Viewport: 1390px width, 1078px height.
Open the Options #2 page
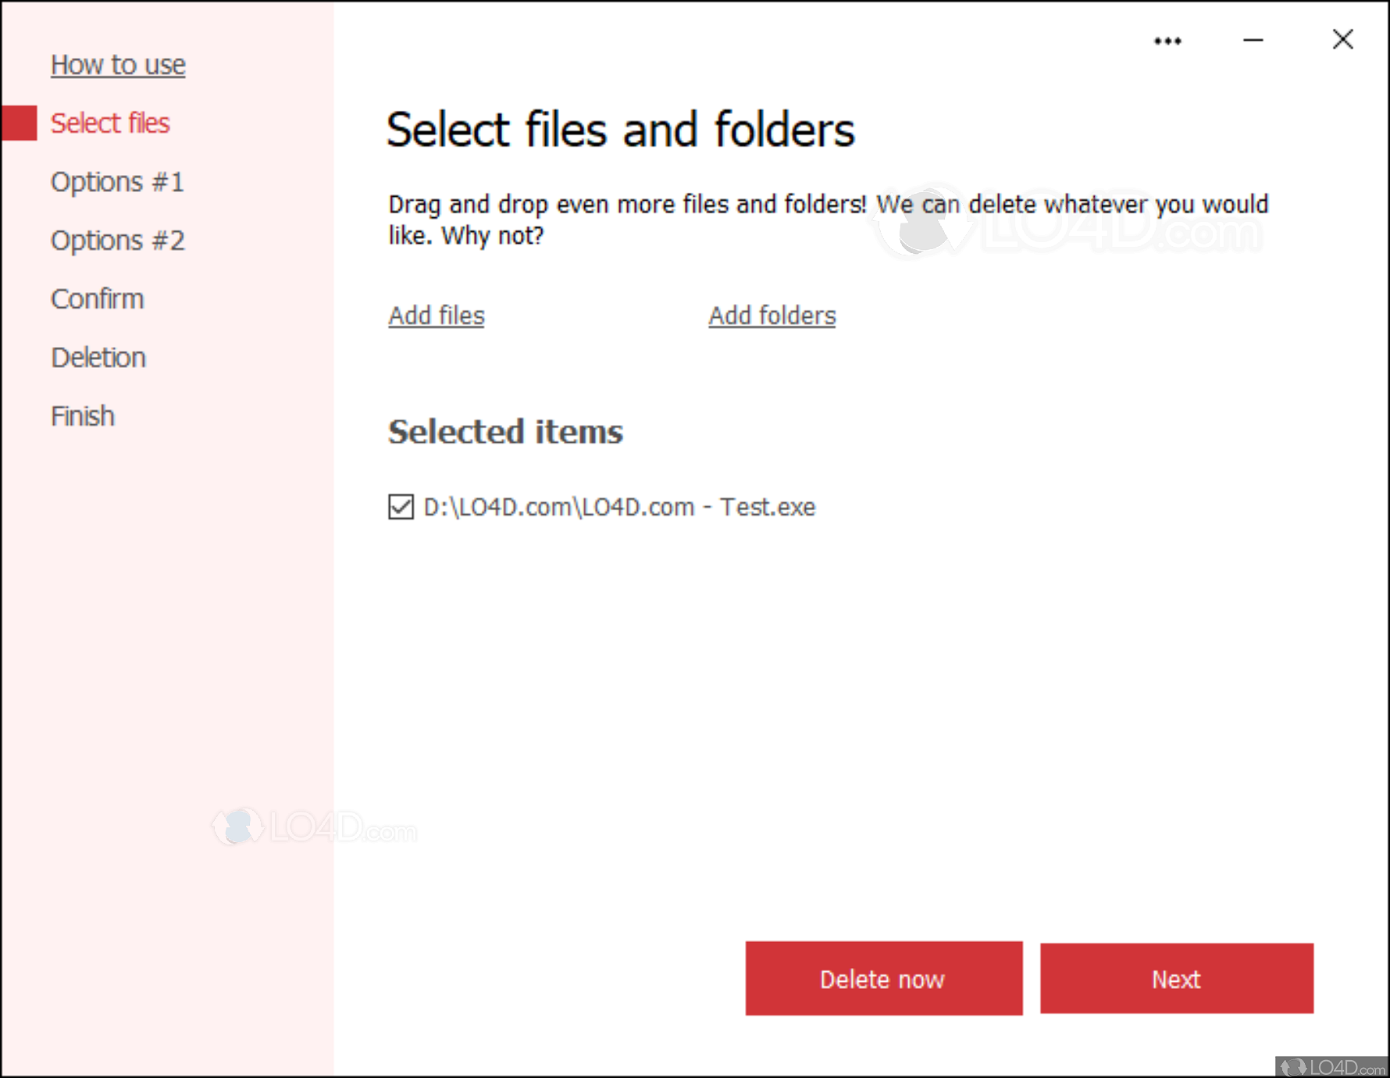click(118, 240)
